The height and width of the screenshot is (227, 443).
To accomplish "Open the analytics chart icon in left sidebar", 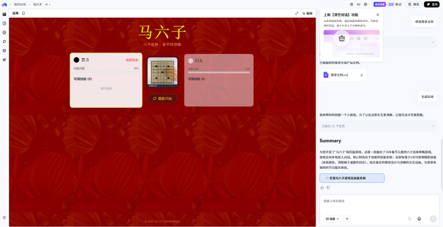I will point(4,59).
